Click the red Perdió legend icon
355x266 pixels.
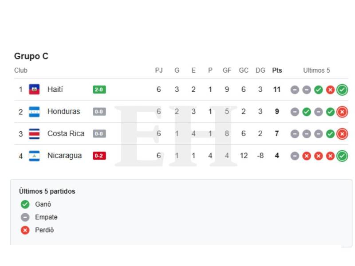[x=25, y=230]
